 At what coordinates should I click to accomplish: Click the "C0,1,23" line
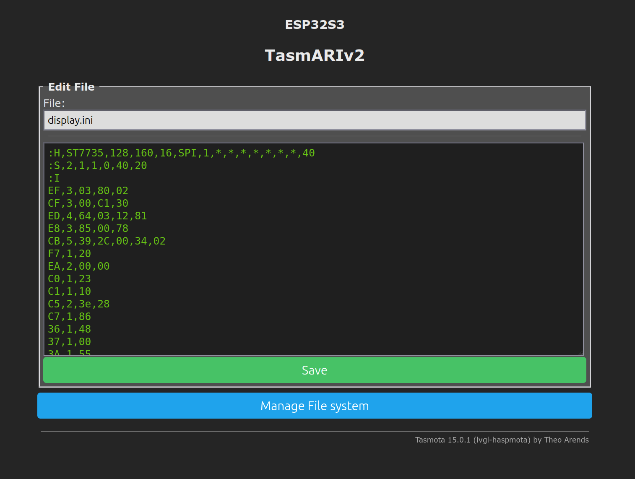tap(69, 279)
